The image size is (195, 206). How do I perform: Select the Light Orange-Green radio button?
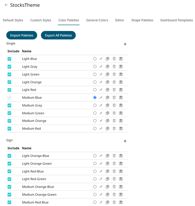click(95, 164)
